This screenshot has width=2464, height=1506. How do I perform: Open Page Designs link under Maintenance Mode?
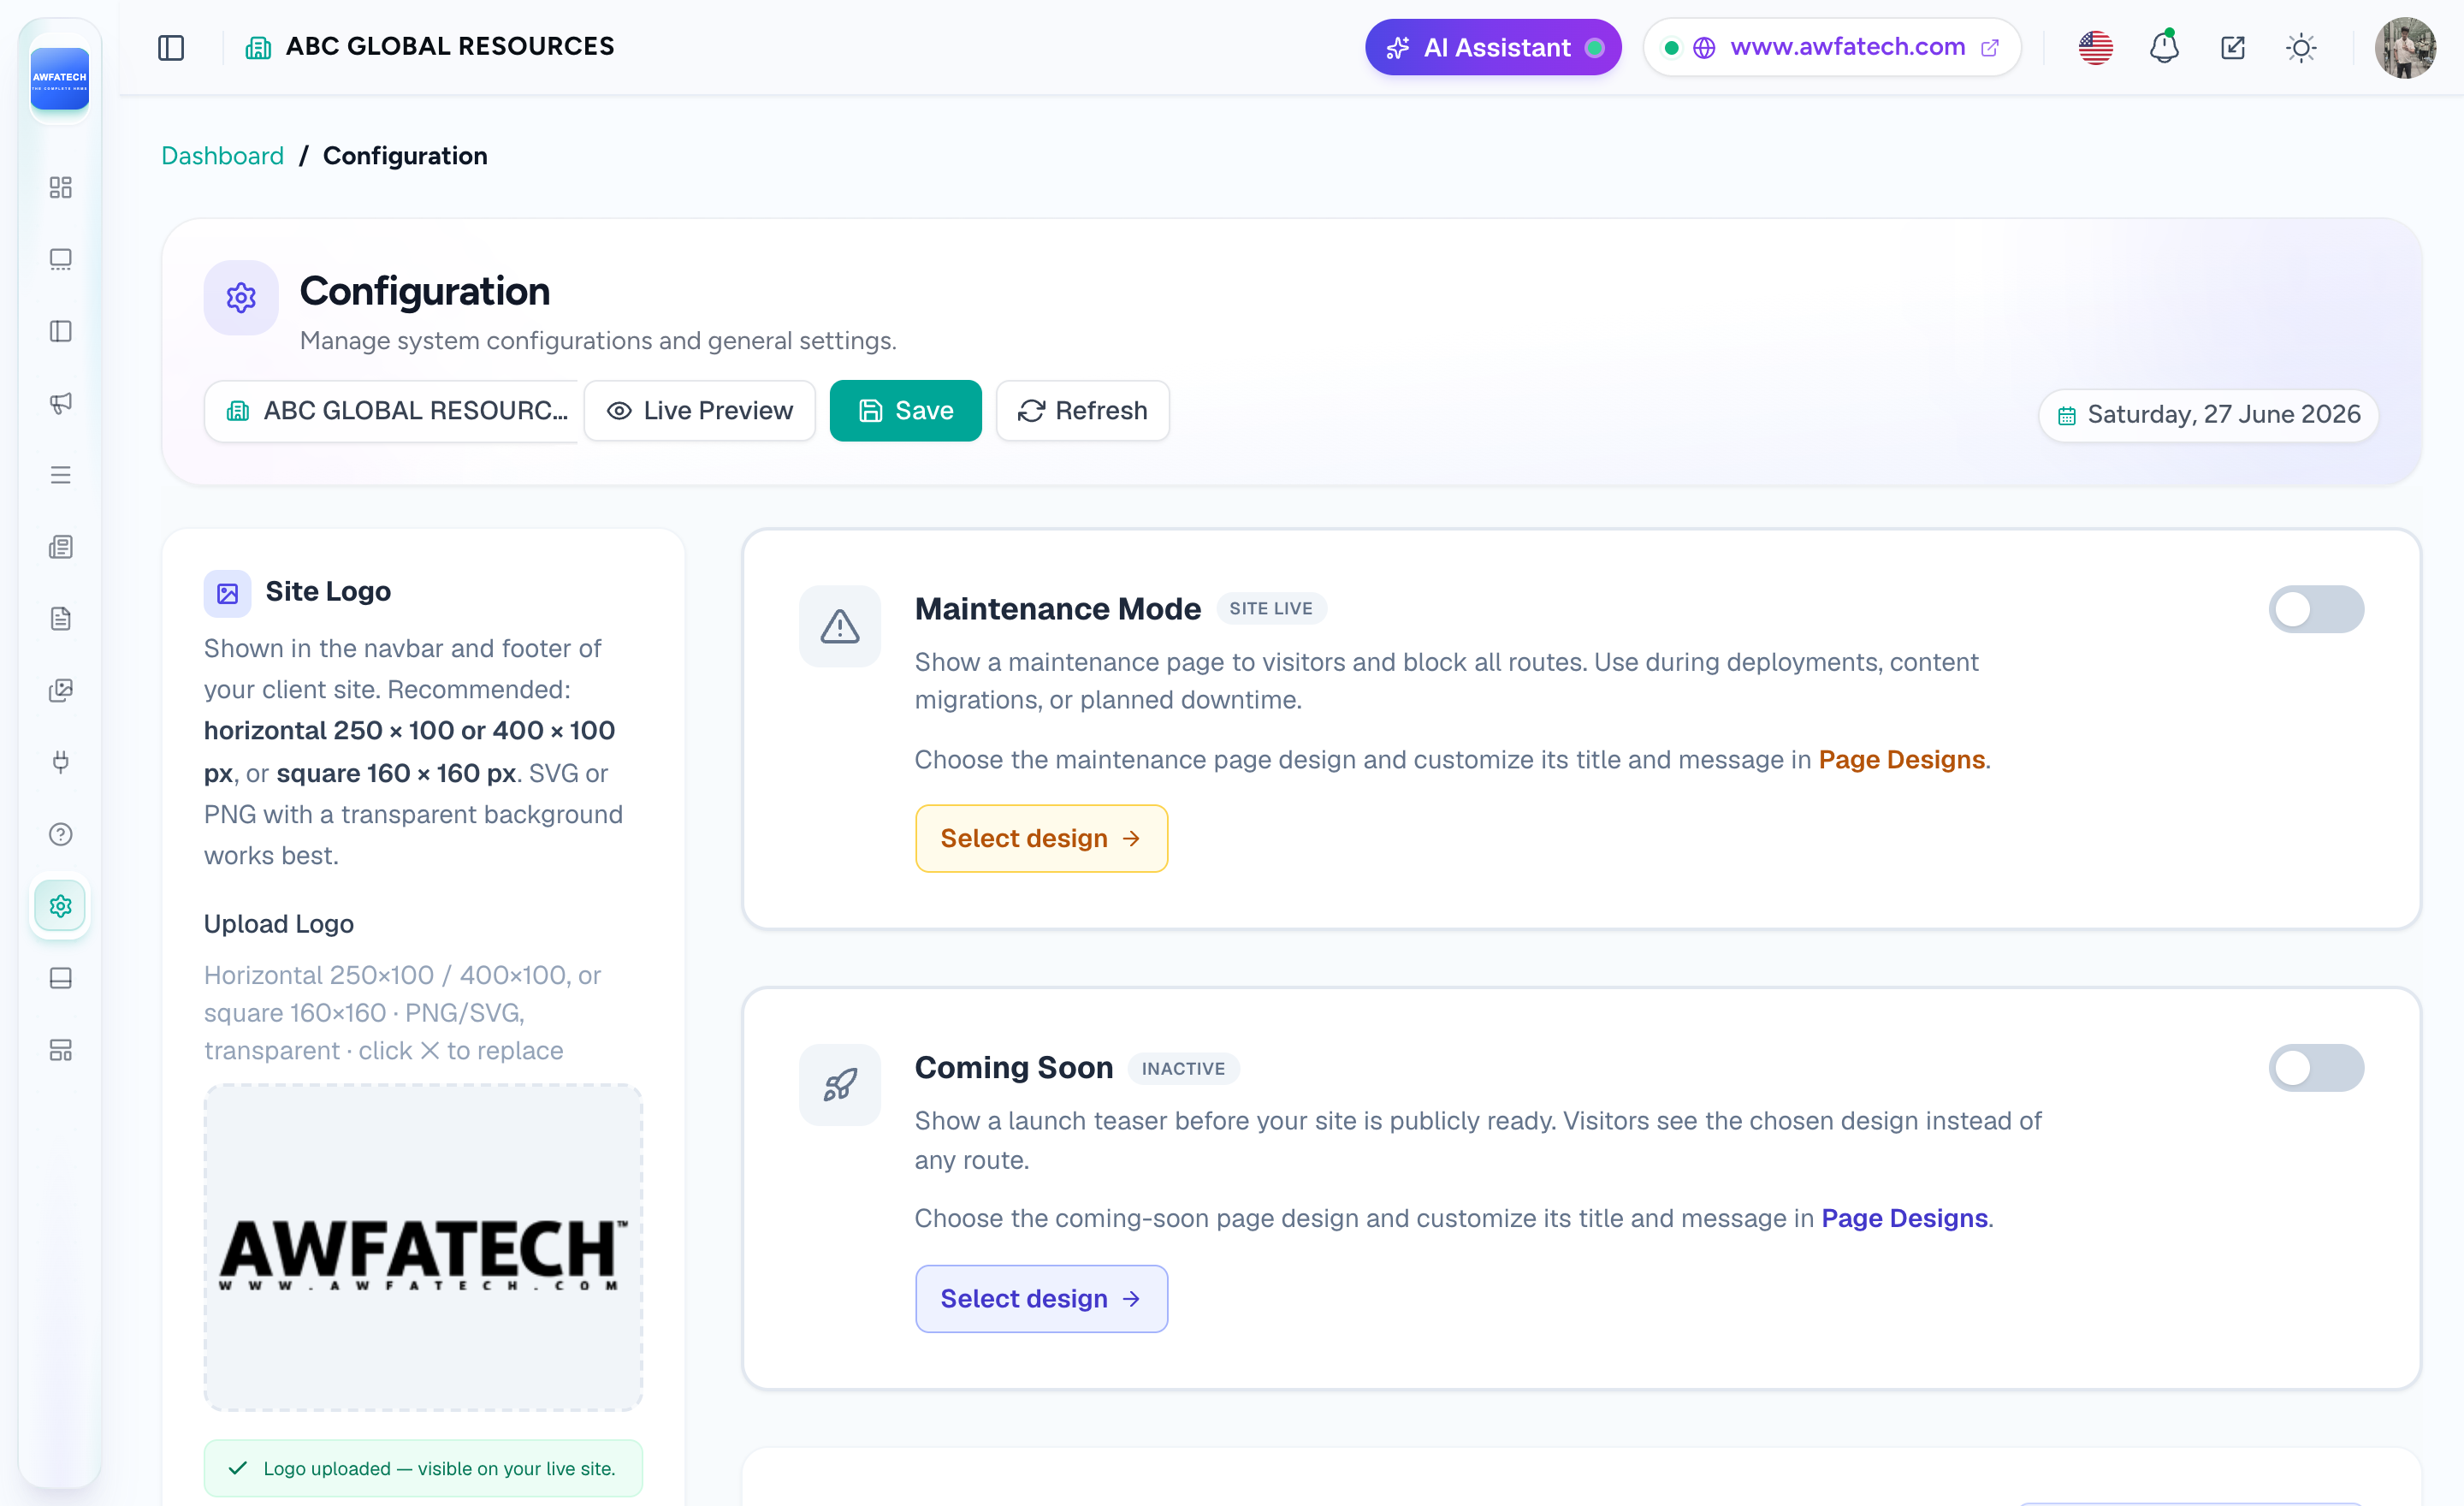tap(1901, 759)
